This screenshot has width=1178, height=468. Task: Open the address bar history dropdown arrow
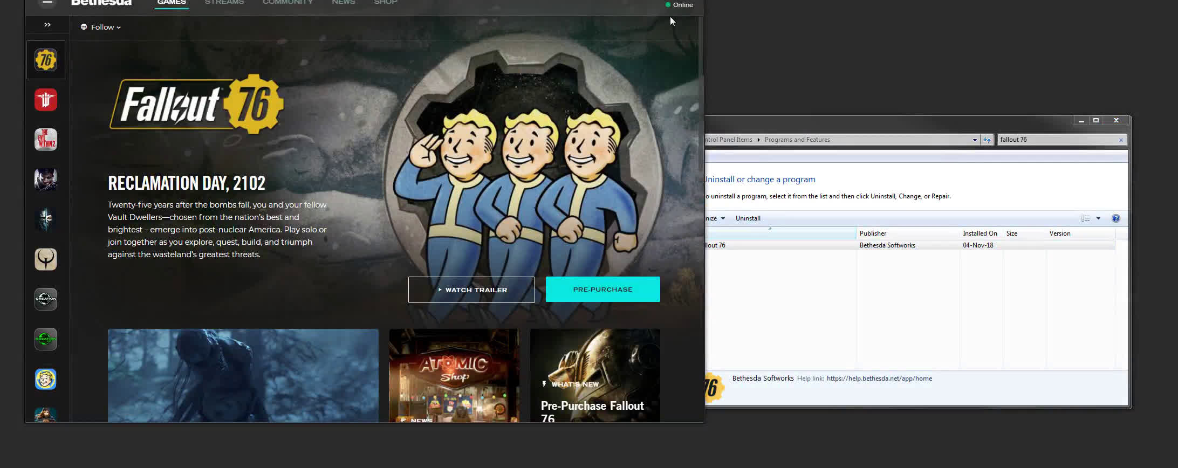[975, 140]
